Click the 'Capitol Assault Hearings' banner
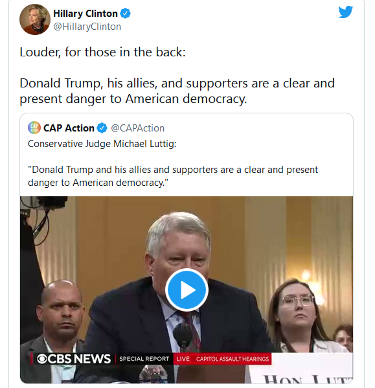Image resolution: width=375 pixels, height=388 pixels. (x=233, y=359)
